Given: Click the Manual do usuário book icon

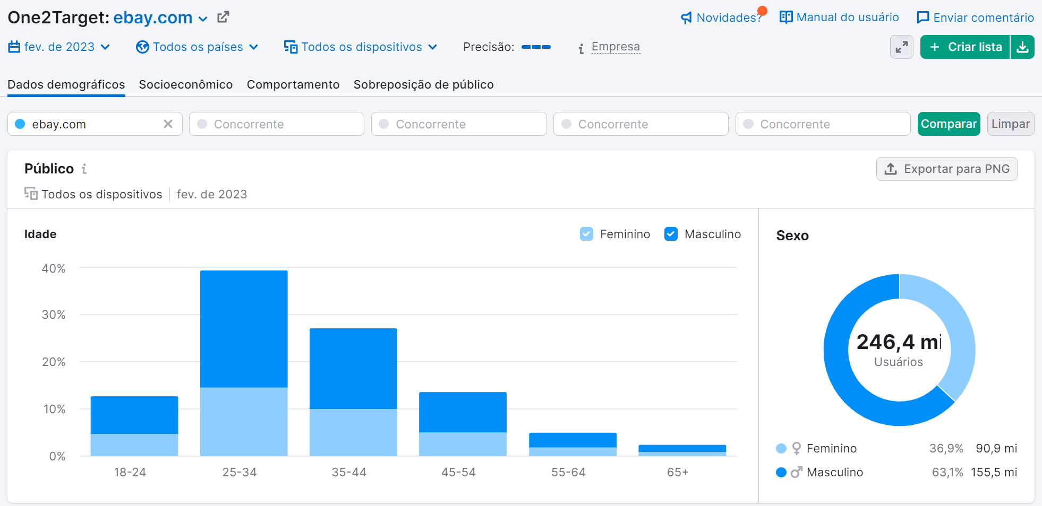Looking at the screenshot, I should click(786, 17).
